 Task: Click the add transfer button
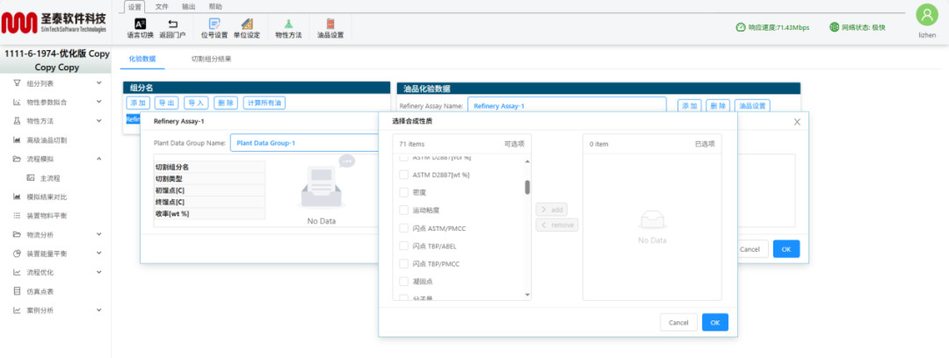tap(551, 209)
